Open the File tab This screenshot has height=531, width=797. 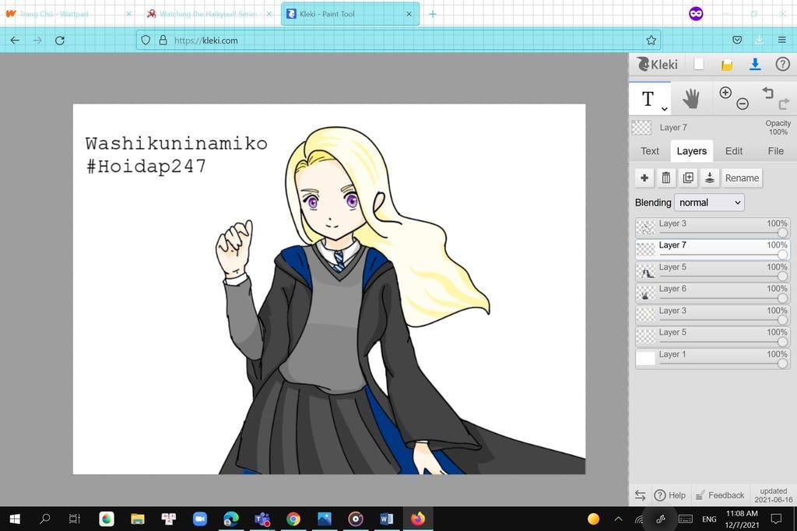[x=776, y=151]
